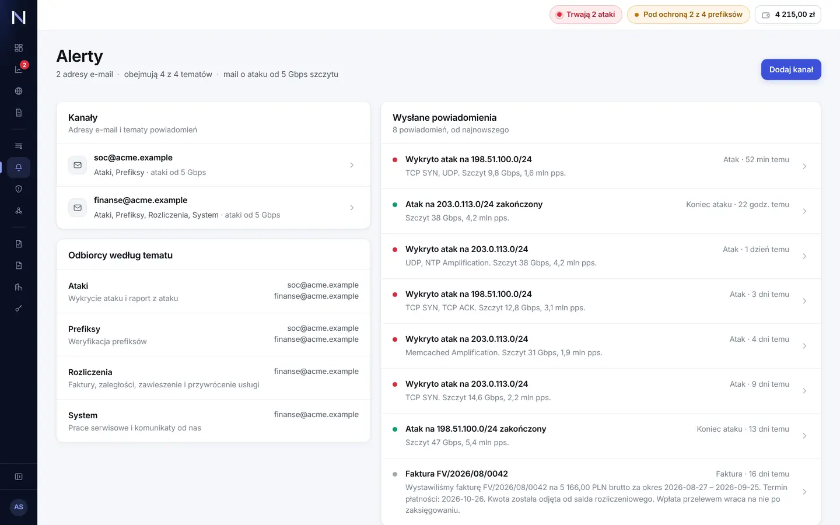Viewport: 840px width, 525px height.
Task: Open the text document icon above buildings
Action: (x=19, y=265)
